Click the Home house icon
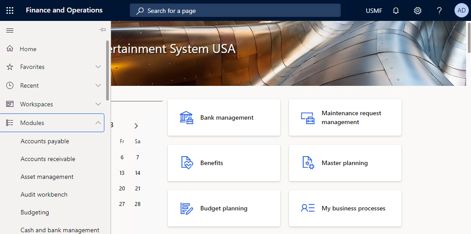471x234 pixels. tap(10, 48)
